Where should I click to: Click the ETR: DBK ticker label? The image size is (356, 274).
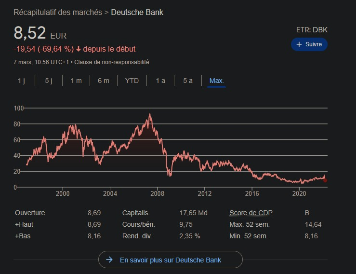(x=312, y=30)
